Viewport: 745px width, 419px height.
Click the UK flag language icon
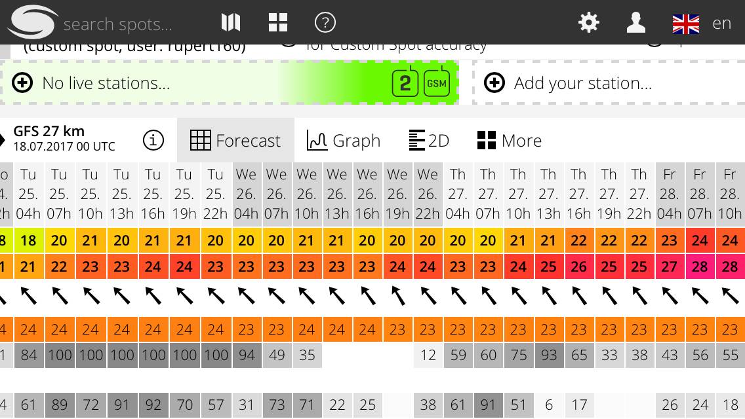[686, 24]
